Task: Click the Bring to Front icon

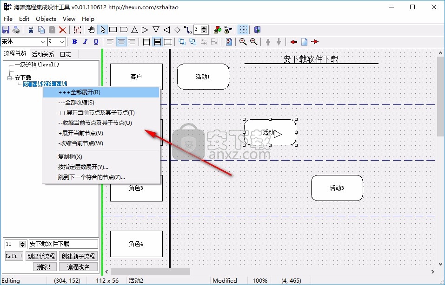Action: [x=182, y=42]
